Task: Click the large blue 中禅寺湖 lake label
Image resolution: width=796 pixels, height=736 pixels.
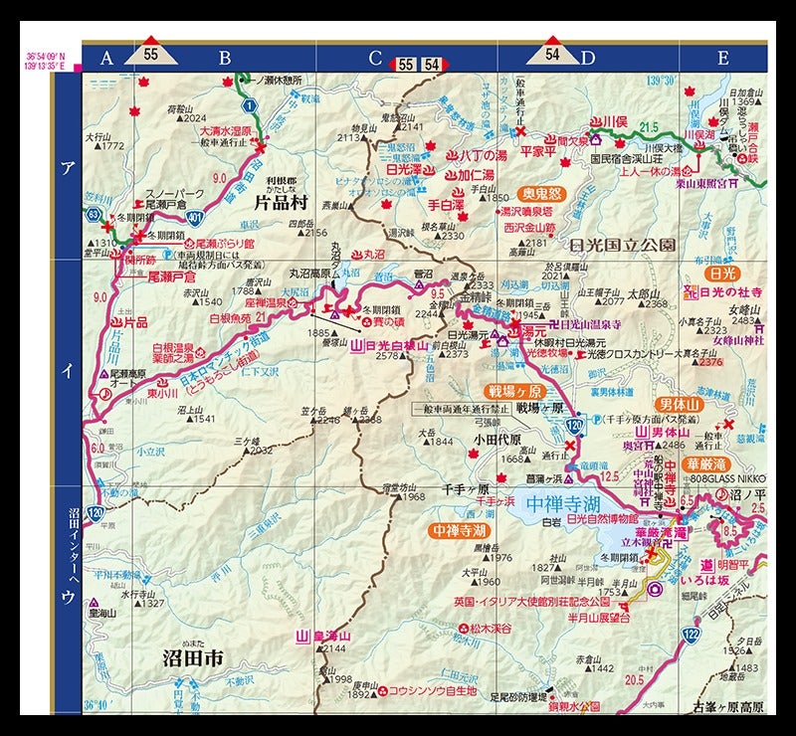Action: click(563, 504)
